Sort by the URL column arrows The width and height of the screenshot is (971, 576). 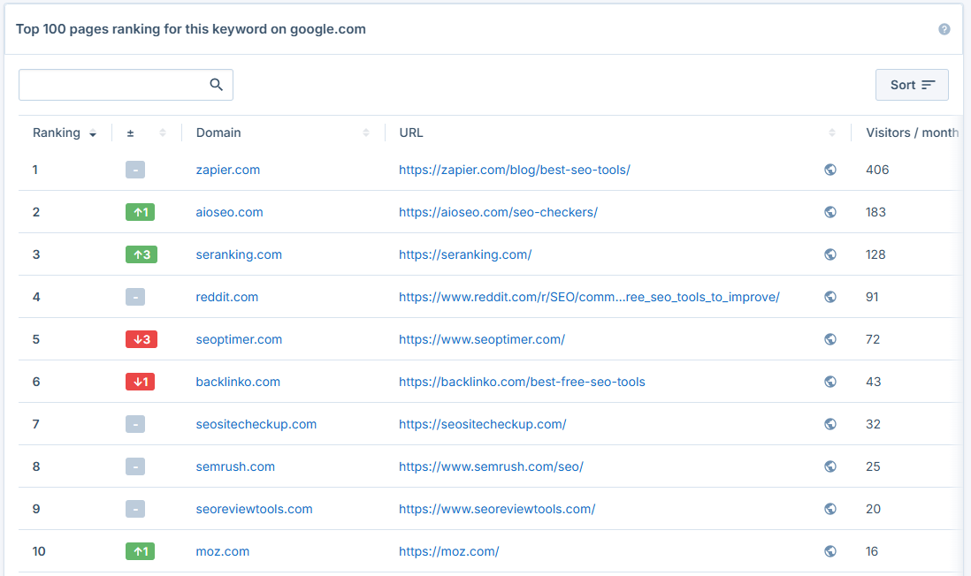(831, 133)
